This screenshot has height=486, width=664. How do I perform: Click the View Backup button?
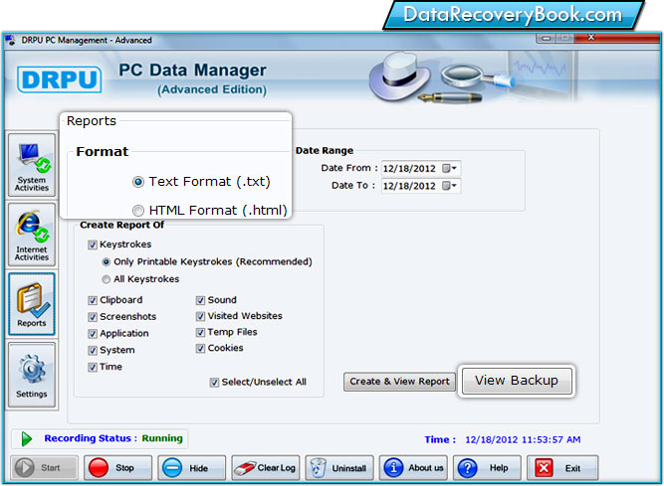point(517,381)
